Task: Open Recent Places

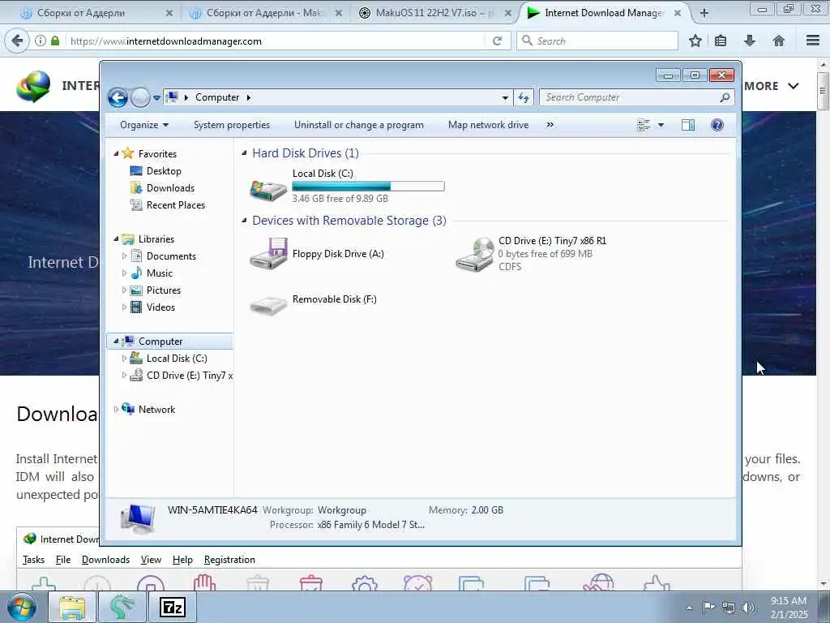Action: tap(175, 205)
